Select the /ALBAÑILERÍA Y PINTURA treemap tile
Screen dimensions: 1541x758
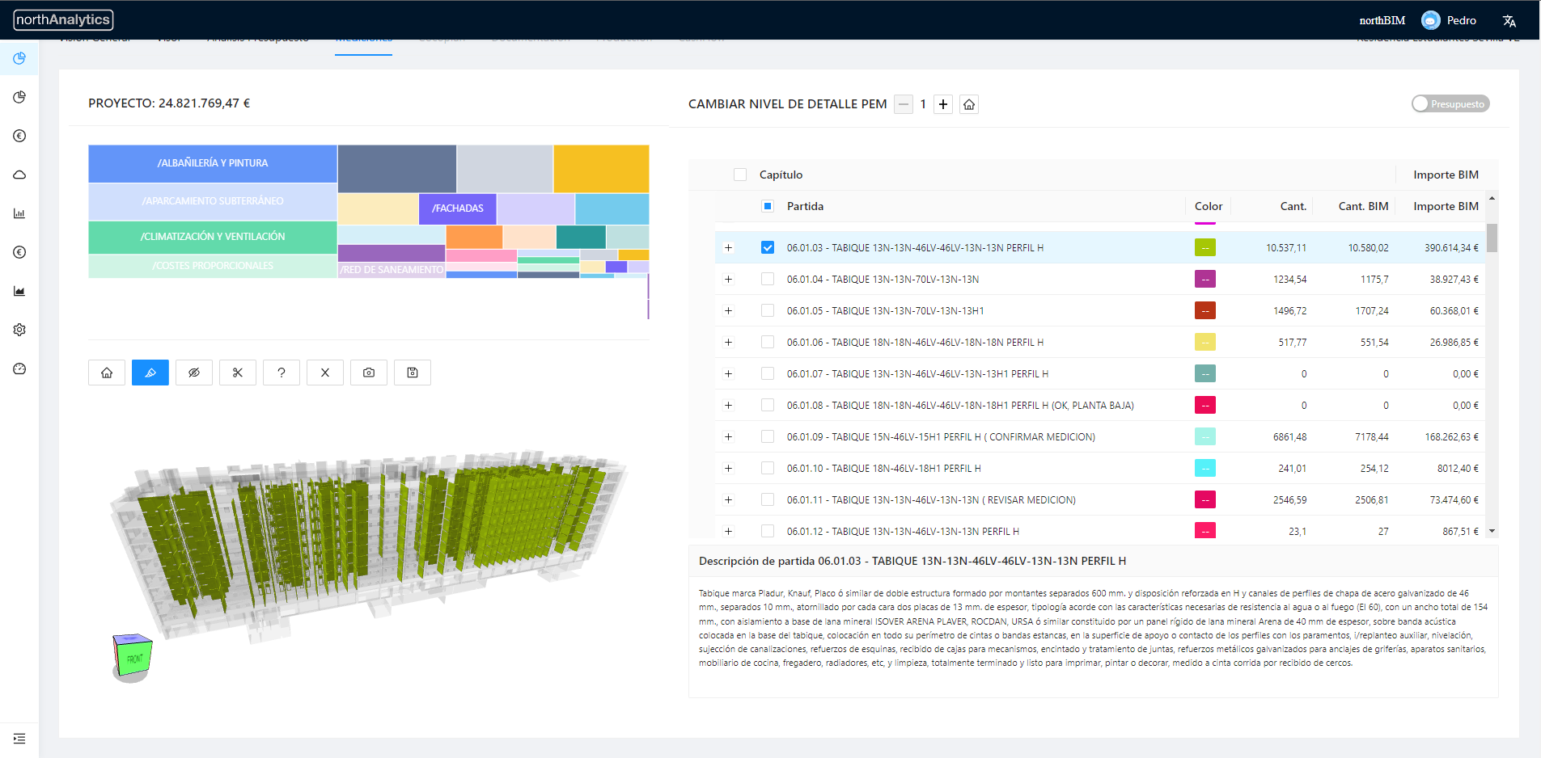click(x=213, y=163)
